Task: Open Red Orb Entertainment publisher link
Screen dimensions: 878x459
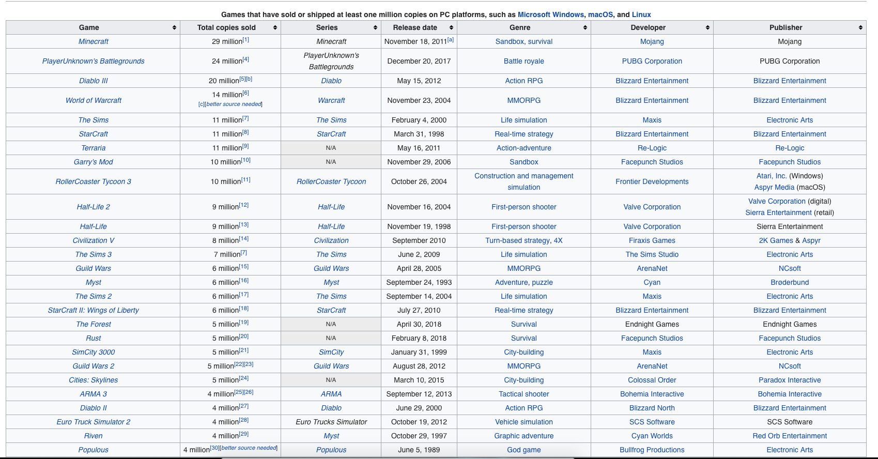Action: (x=790, y=436)
